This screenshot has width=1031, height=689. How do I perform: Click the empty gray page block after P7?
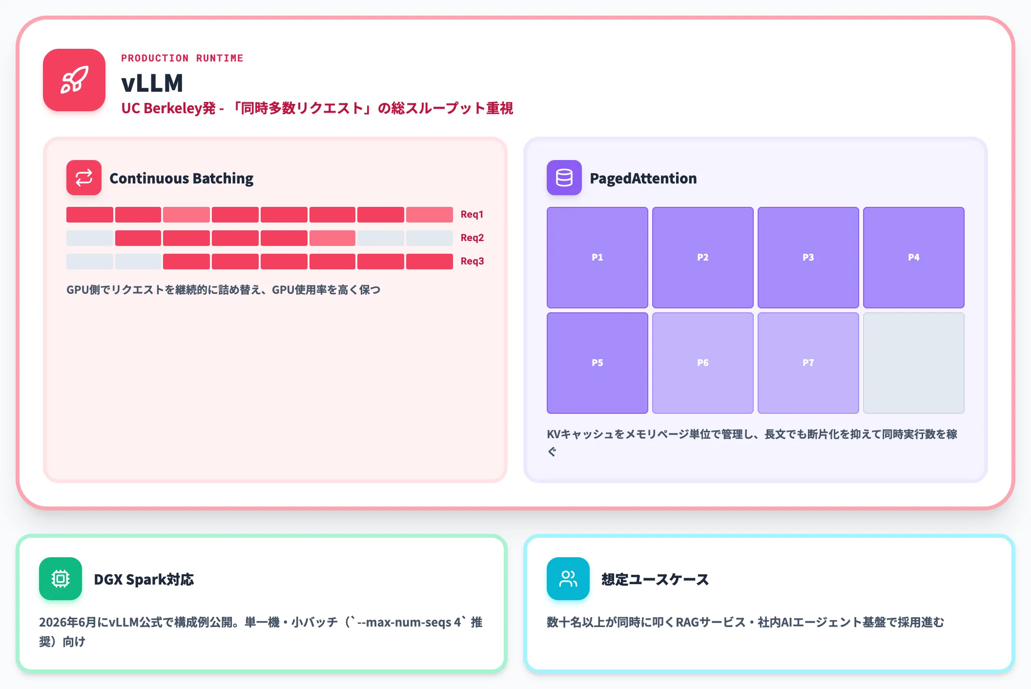[x=914, y=363]
